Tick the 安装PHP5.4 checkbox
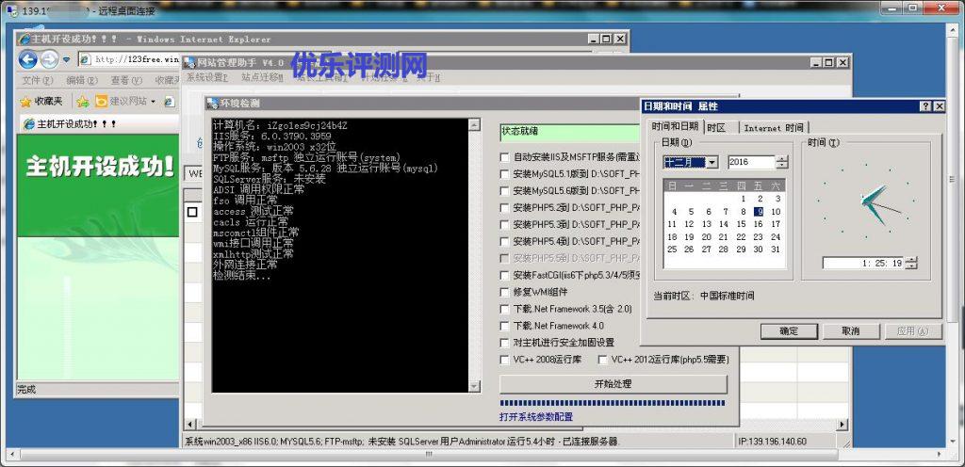Image resolution: width=965 pixels, height=467 pixels. click(505, 241)
